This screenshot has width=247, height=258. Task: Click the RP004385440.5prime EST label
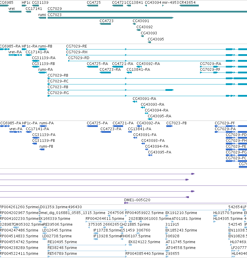(x=145, y=254)
